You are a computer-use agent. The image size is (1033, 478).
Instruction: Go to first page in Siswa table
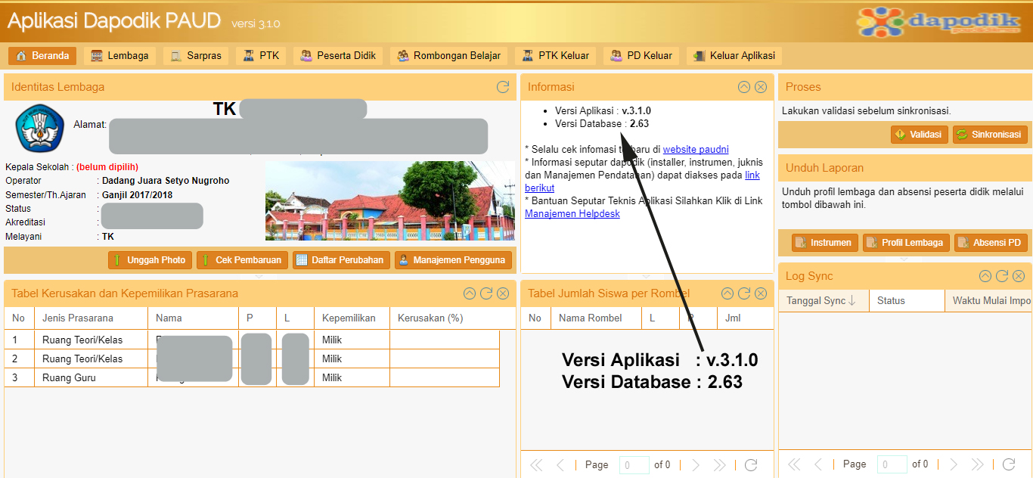tap(536, 465)
